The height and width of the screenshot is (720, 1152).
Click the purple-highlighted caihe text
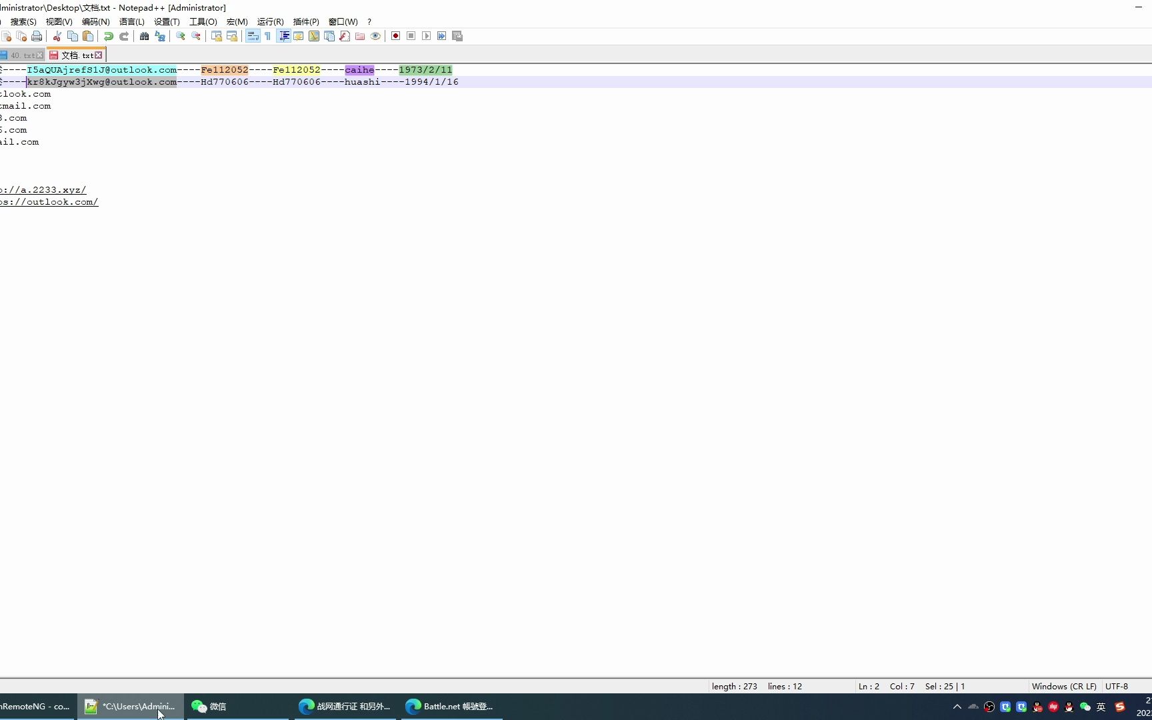coord(359,70)
